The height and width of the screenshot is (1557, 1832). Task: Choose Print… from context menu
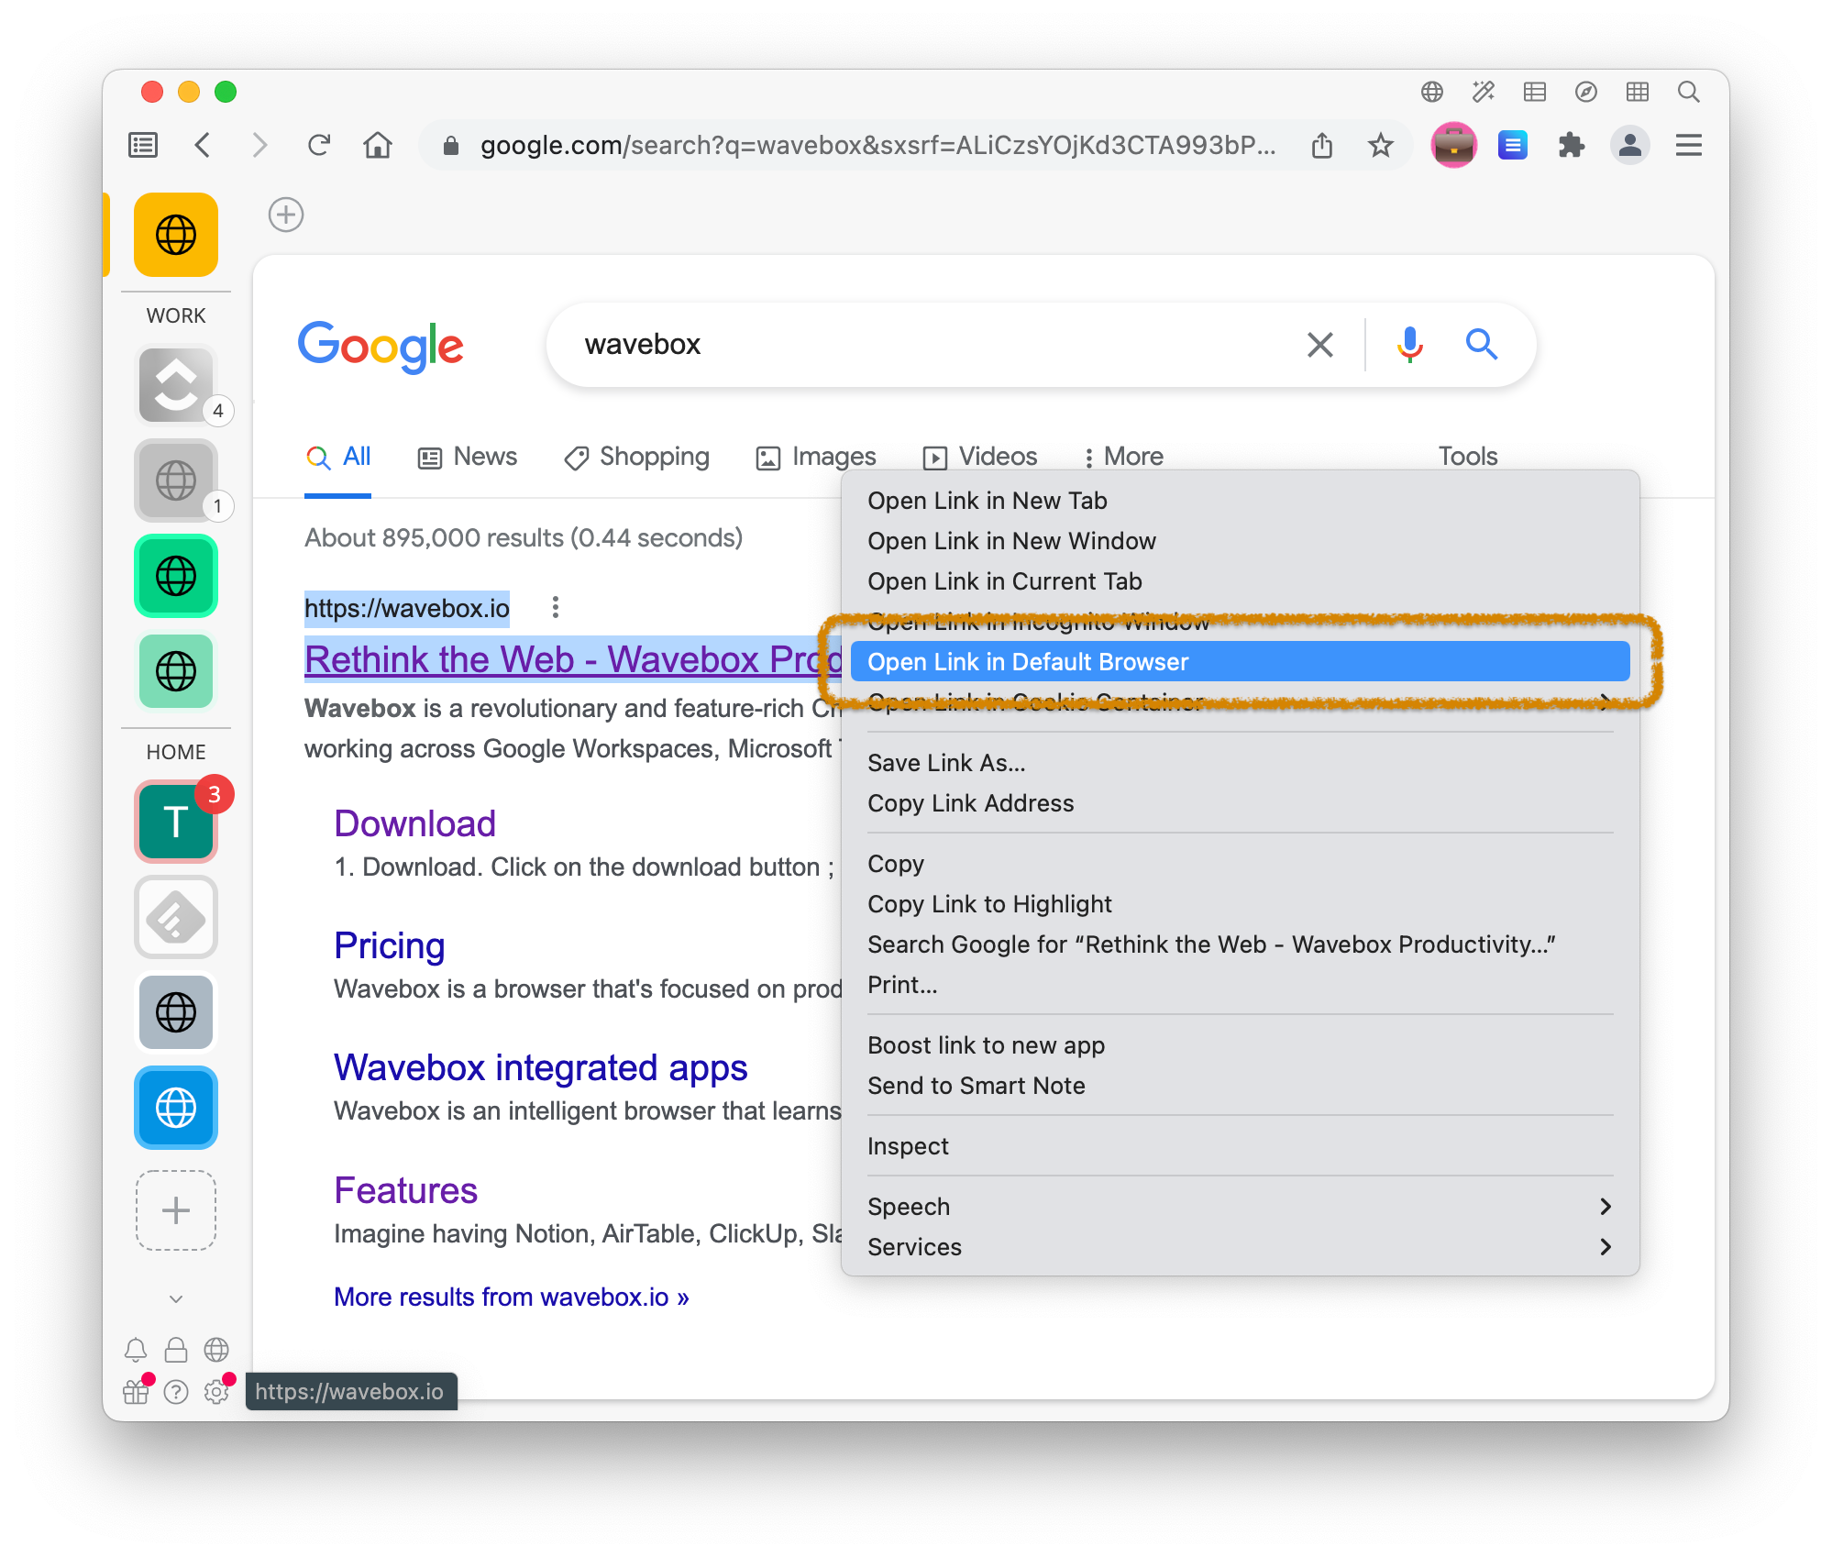click(1240, 985)
